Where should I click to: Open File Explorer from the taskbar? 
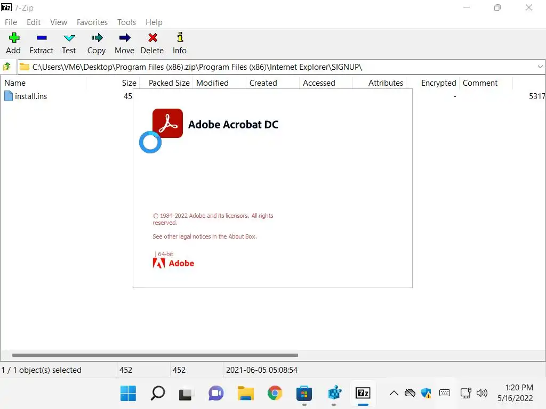245,394
